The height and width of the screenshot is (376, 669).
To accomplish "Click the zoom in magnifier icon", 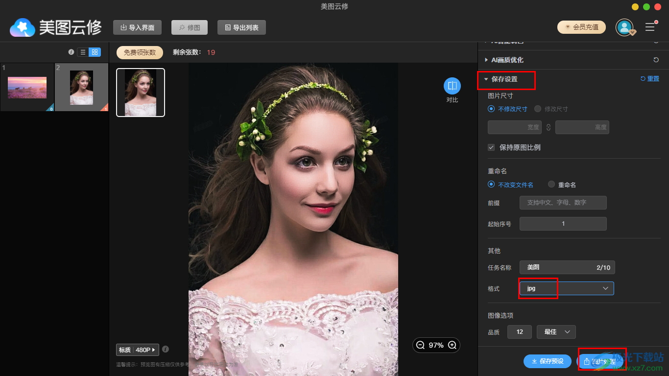I will point(452,345).
